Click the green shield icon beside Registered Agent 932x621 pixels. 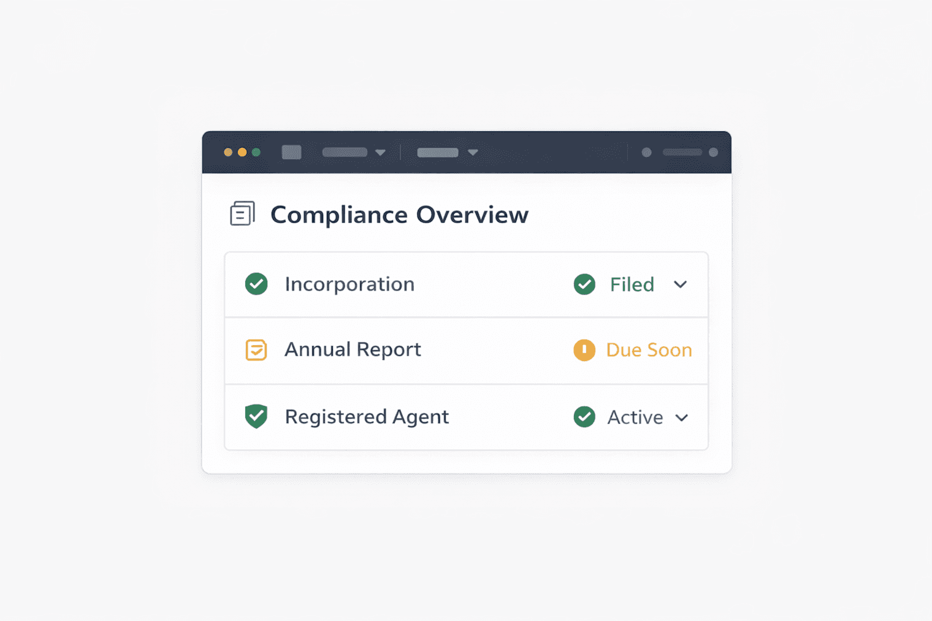[256, 416]
